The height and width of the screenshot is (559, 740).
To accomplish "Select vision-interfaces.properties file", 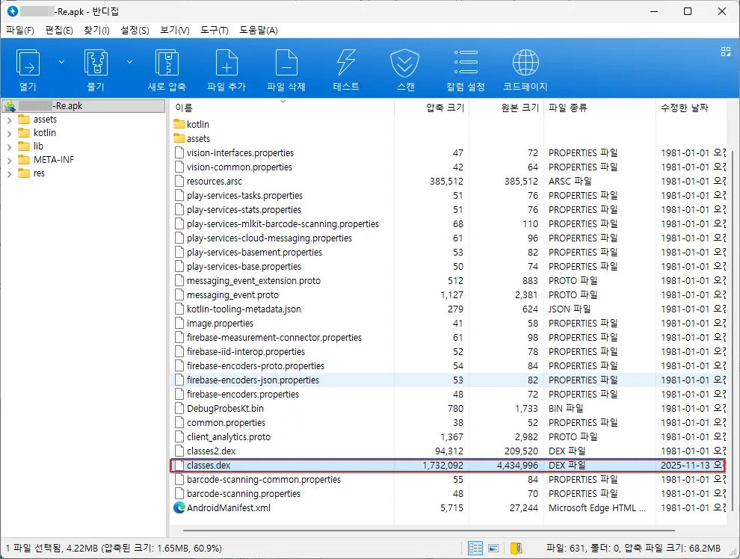I will point(240,153).
